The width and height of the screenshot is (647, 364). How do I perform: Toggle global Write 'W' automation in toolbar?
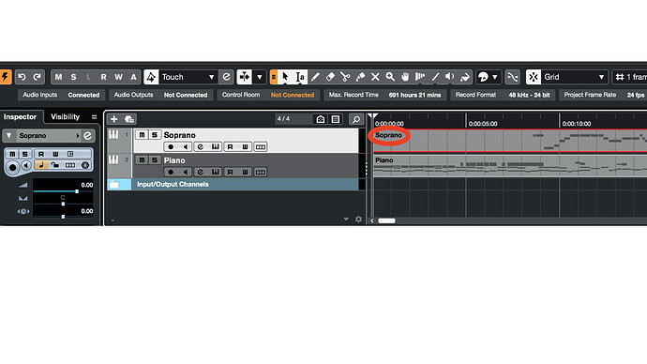point(118,77)
